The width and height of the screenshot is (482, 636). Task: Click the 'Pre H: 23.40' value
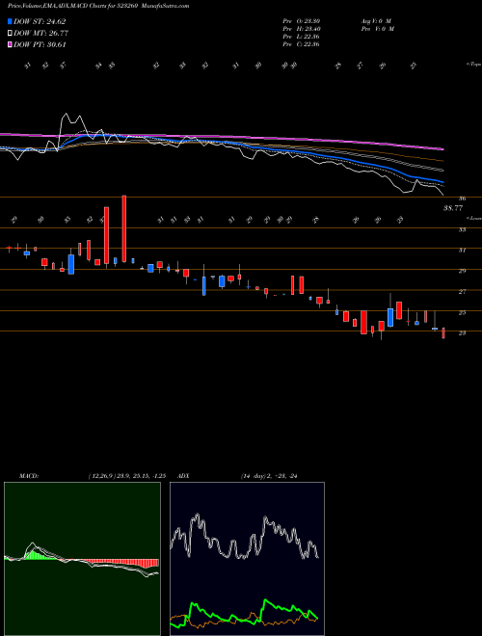[x=301, y=29]
